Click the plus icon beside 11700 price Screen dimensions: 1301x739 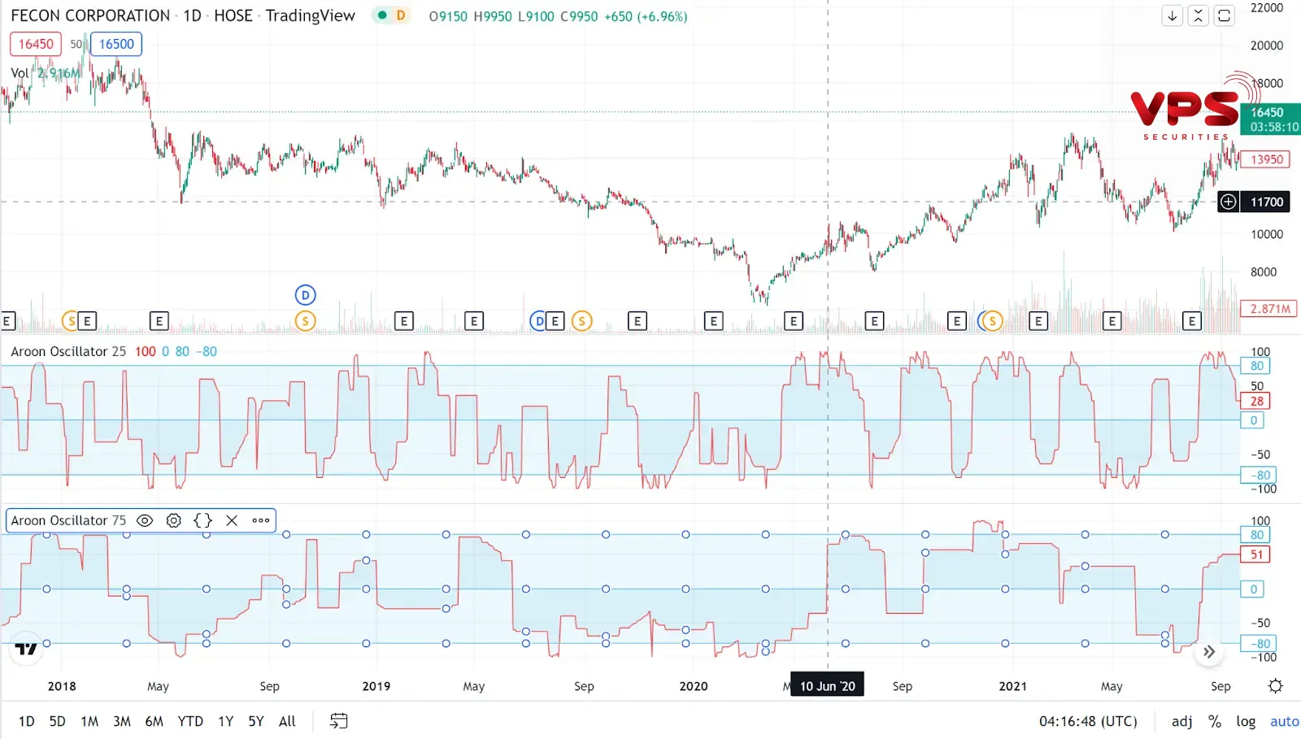tap(1228, 202)
